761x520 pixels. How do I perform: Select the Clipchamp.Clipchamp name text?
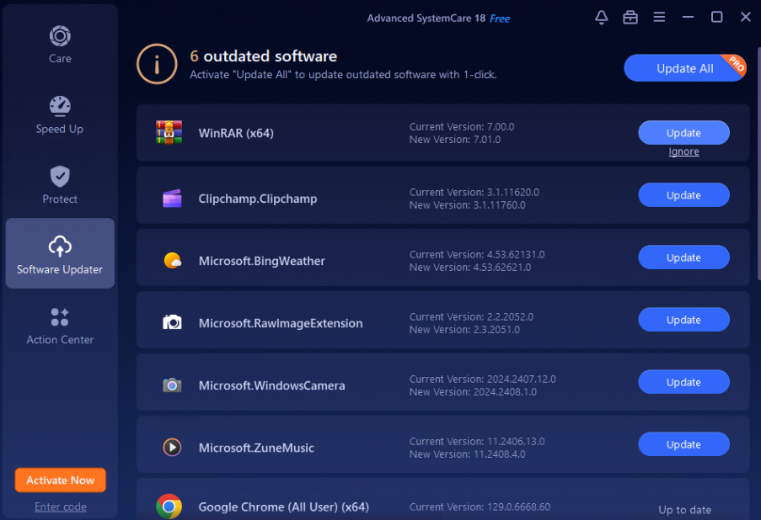258,199
